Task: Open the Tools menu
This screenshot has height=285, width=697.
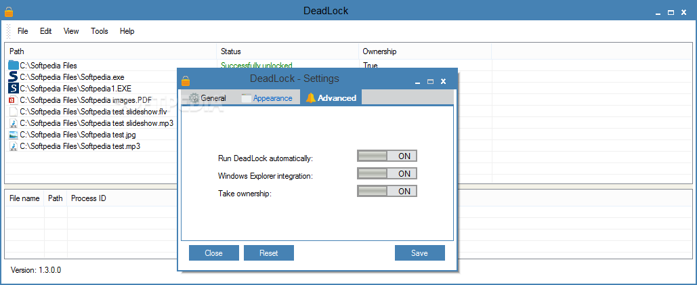Action: pos(100,31)
